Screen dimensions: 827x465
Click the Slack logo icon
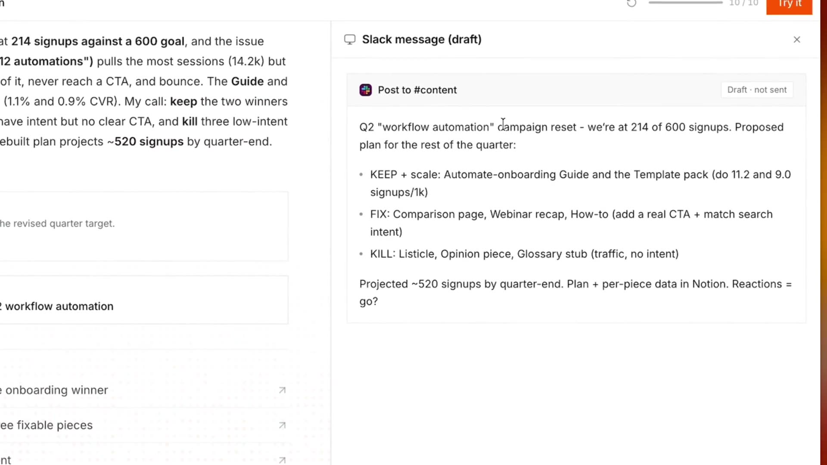(366, 90)
